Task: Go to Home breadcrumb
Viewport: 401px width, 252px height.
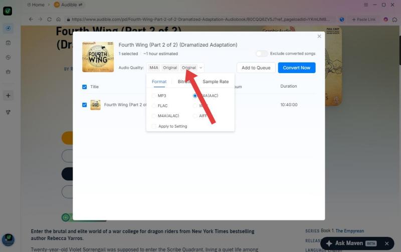Action: coord(36,5)
